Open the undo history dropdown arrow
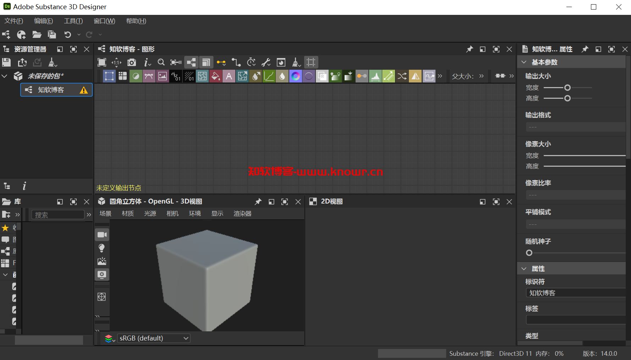 click(79, 34)
